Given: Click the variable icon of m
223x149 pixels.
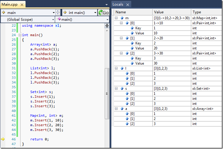Looking at the screenshot, I should click(122, 18).
